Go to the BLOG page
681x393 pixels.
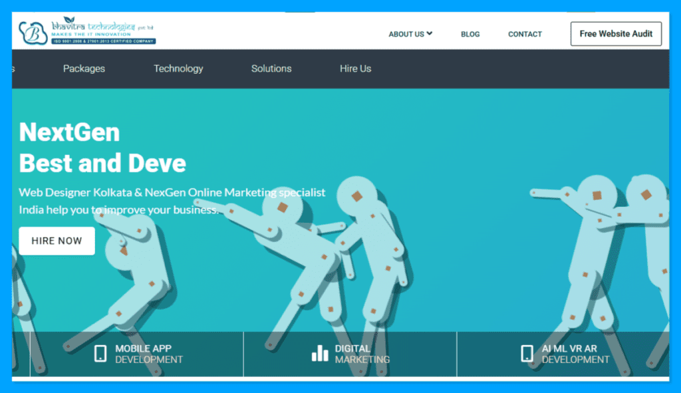470,34
